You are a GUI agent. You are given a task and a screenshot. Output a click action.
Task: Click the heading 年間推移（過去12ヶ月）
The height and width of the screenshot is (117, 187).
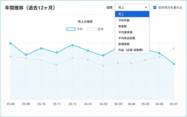30,8
